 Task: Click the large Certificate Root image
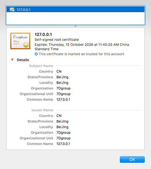[x=20, y=41]
